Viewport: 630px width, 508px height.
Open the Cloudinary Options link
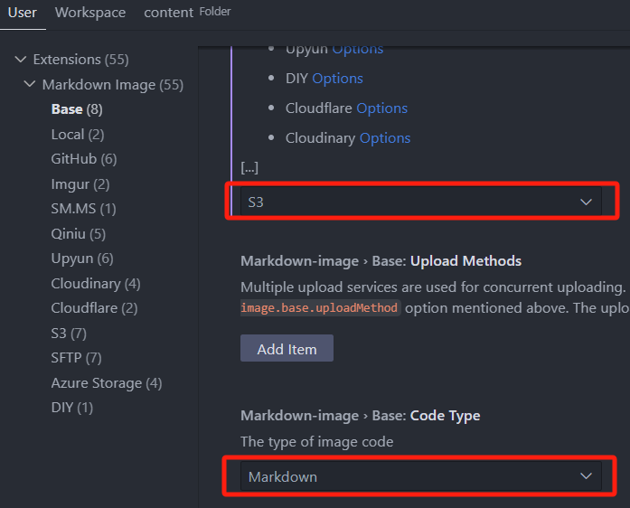tap(385, 138)
